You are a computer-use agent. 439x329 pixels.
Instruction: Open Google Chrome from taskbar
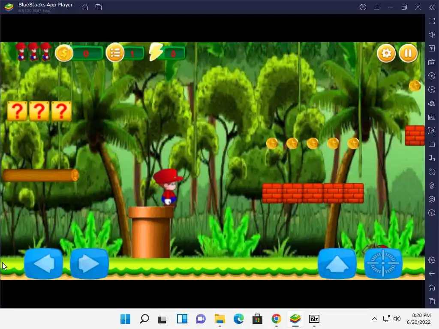coord(277,319)
